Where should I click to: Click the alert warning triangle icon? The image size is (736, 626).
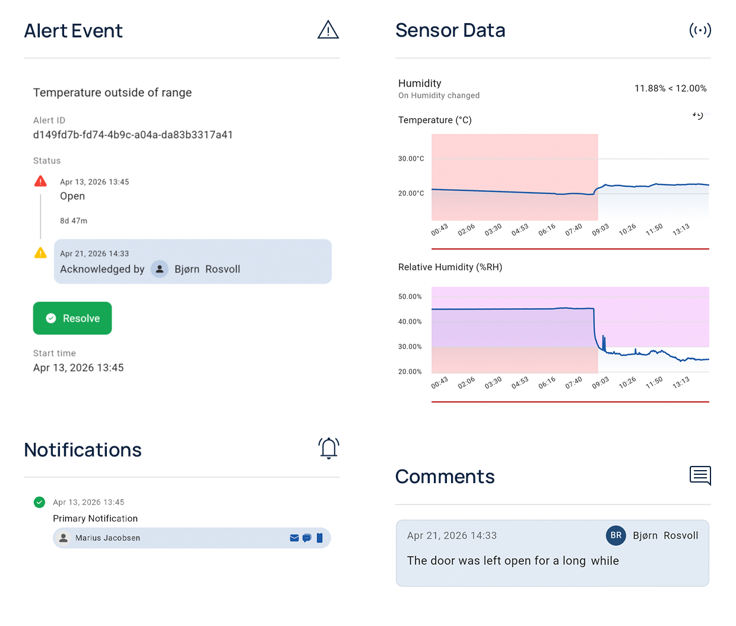coord(328,30)
